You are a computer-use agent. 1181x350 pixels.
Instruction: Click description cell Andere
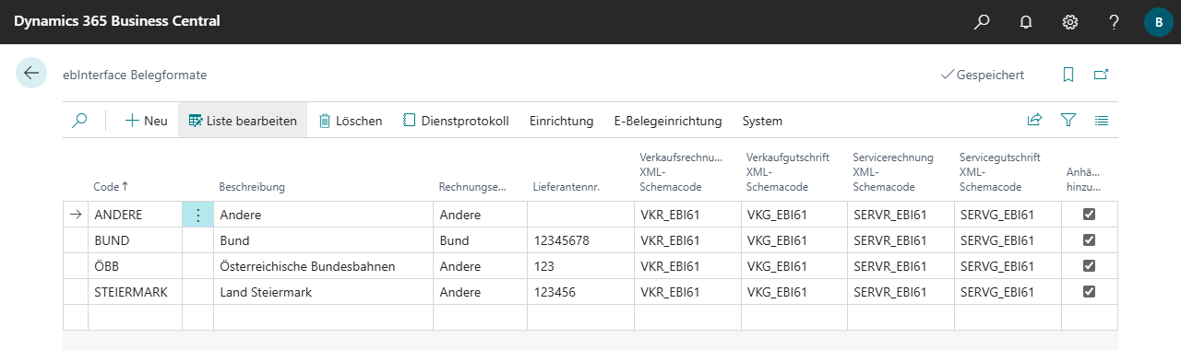pyautogui.click(x=323, y=215)
